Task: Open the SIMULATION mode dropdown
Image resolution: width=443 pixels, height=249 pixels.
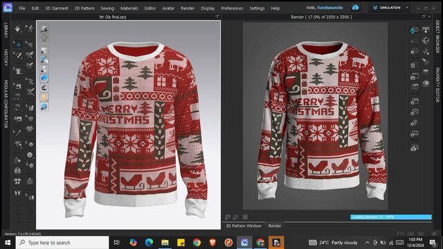Action: click(x=390, y=8)
